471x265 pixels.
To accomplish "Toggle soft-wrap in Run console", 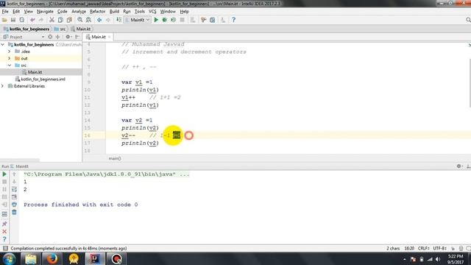I will tap(14, 189).
